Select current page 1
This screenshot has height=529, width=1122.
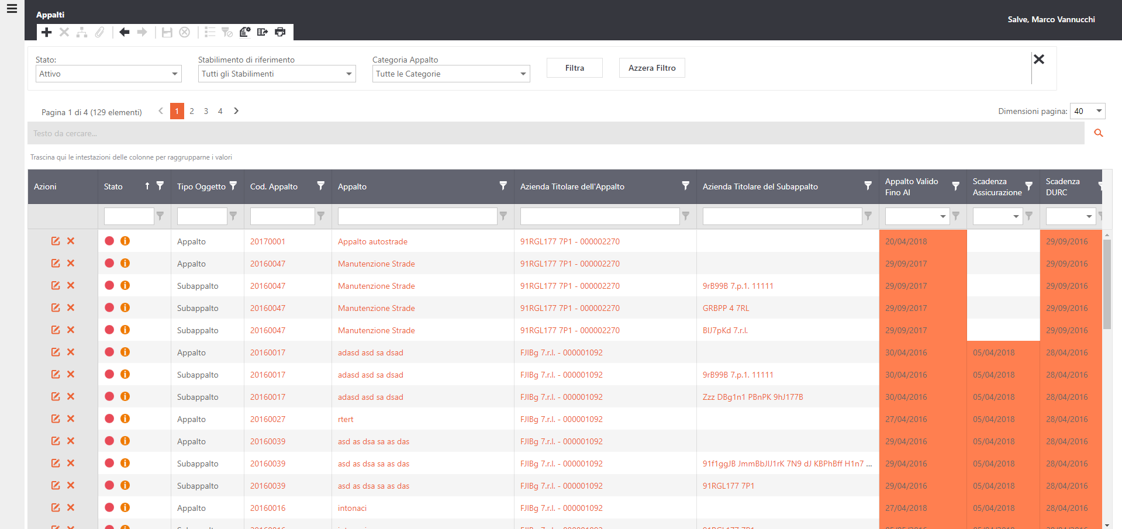pyautogui.click(x=177, y=111)
